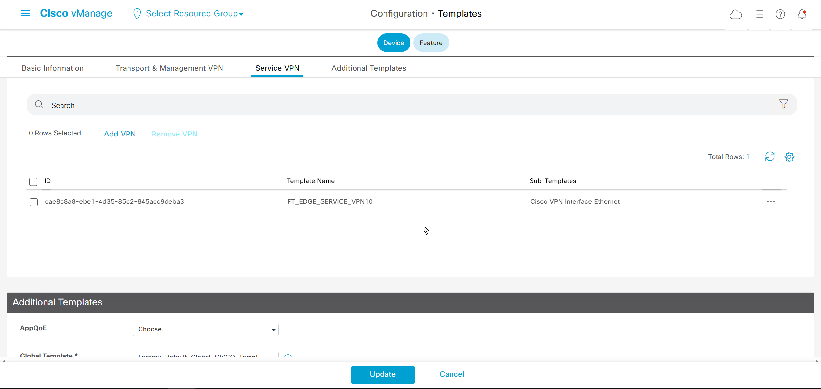
Task: Open the Global Template dropdown
Action: (206, 356)
